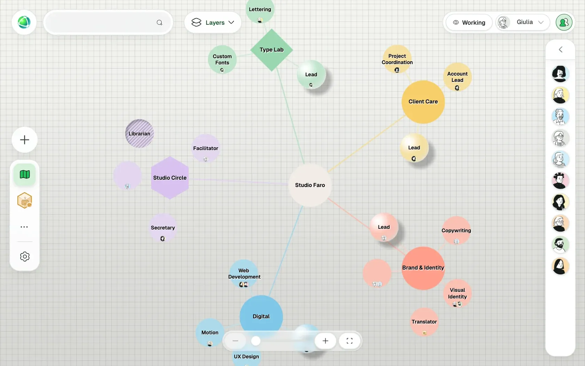
Task: Click the Account Lead role
Action: [457, 77]
